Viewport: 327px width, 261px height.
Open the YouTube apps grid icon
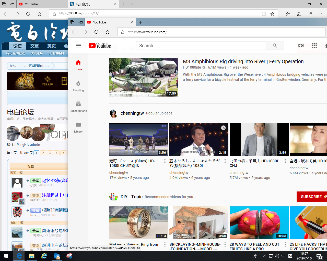(314, 46)
